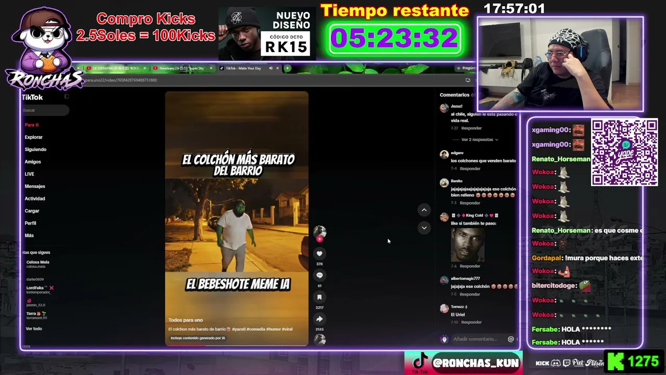Save the video with the bookmark icon

tap(319, 297)
